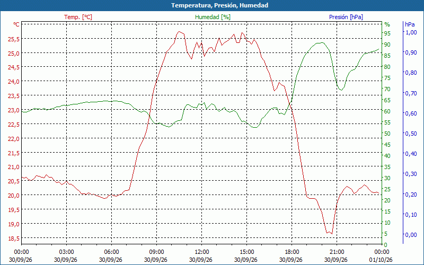424x265 pixels.
Task: Click the 22,5 temperature axis value
Action: point(14,125)
